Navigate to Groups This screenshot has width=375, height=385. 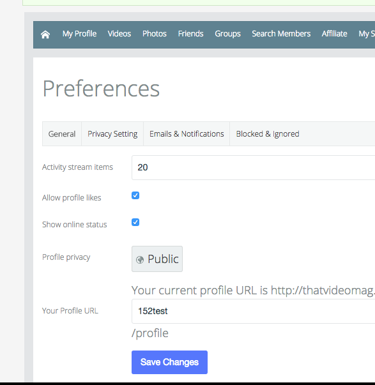[227, 34]
